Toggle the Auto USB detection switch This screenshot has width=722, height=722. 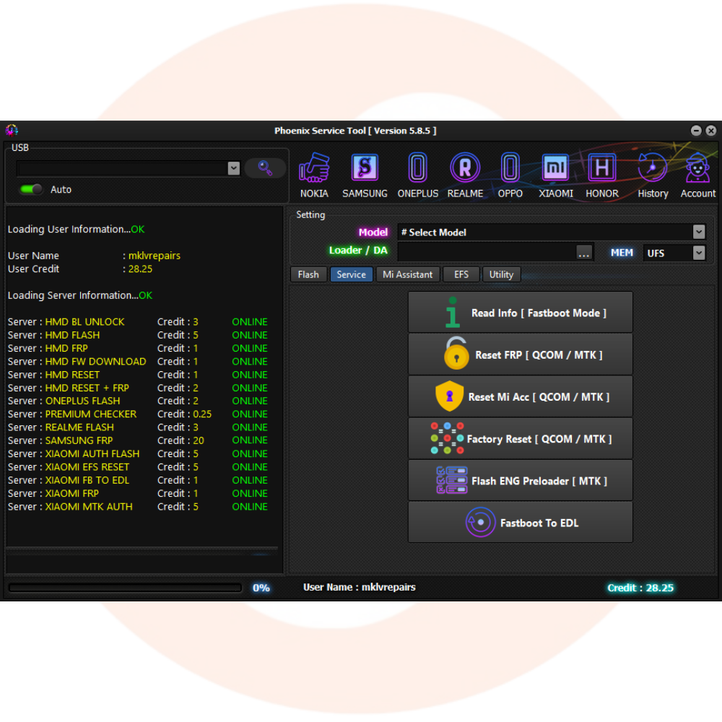(x=31, y=189)
